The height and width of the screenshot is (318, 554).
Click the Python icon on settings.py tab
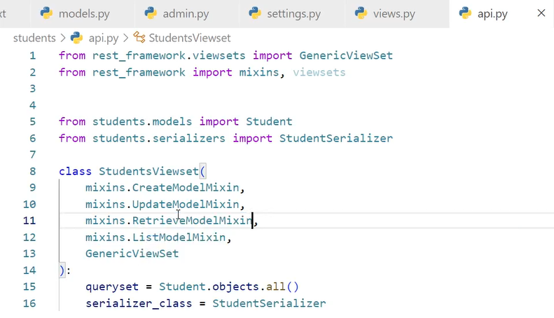click(x=255, y=13)
